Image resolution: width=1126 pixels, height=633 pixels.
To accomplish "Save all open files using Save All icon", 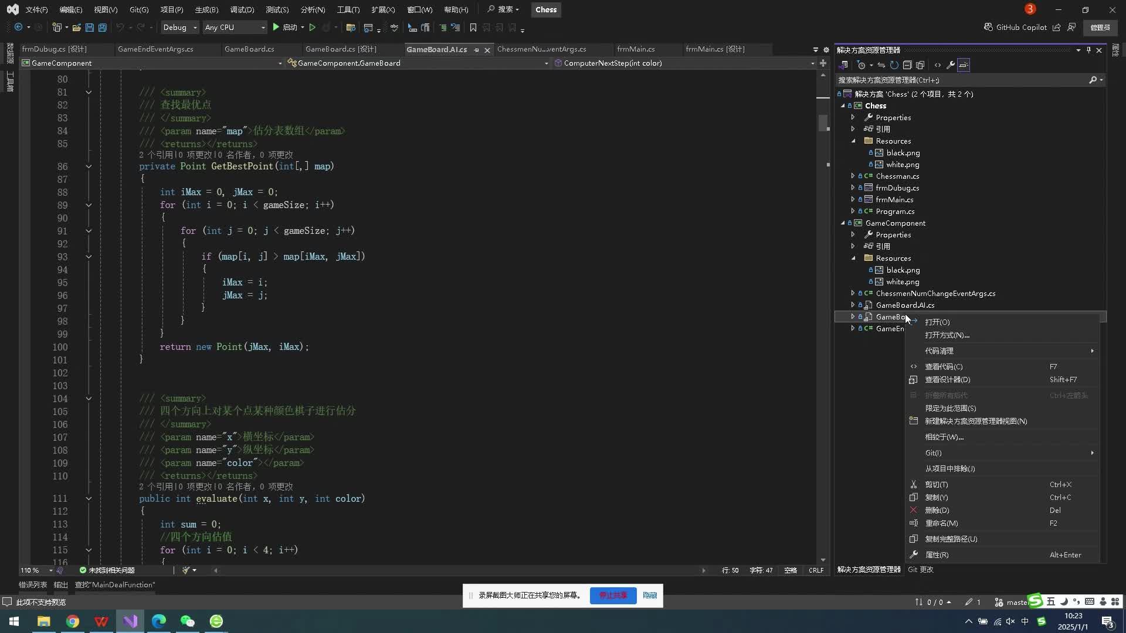I will click(x=102, y=28).
